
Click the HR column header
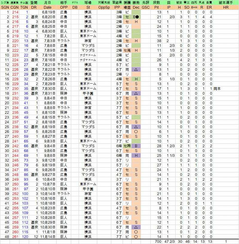pyautogui.click(x=226, y=7)
